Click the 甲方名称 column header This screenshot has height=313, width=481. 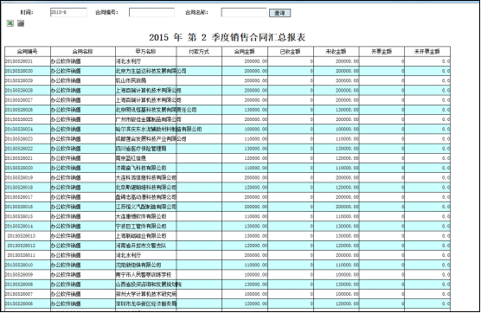pos(145,52)
